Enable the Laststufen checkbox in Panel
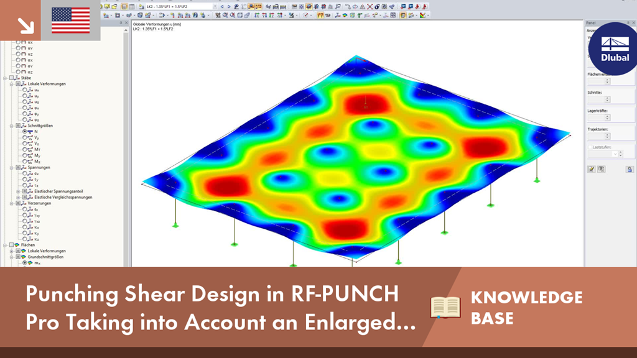Screen dimensions: 637x358 pos(590,147)
